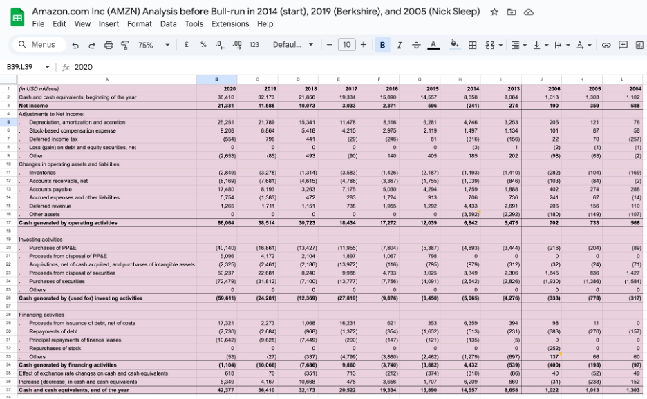Open the Edit menu
The height and width of the screenshot is (399, 647).
point(59,24)
